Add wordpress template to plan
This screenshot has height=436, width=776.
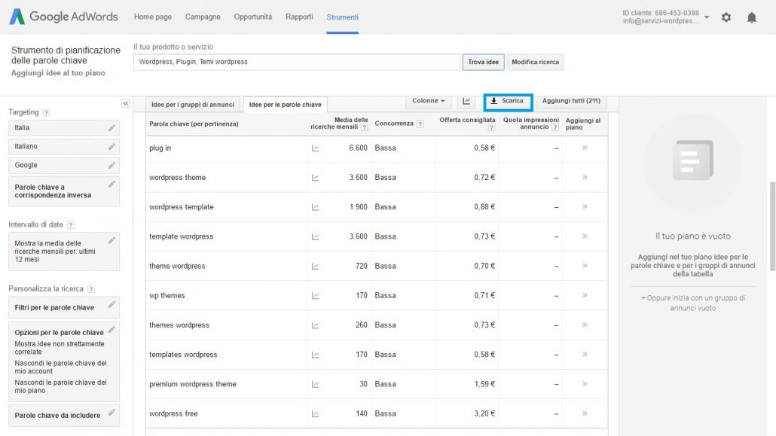pyautogui.click(x=585, y=206)
